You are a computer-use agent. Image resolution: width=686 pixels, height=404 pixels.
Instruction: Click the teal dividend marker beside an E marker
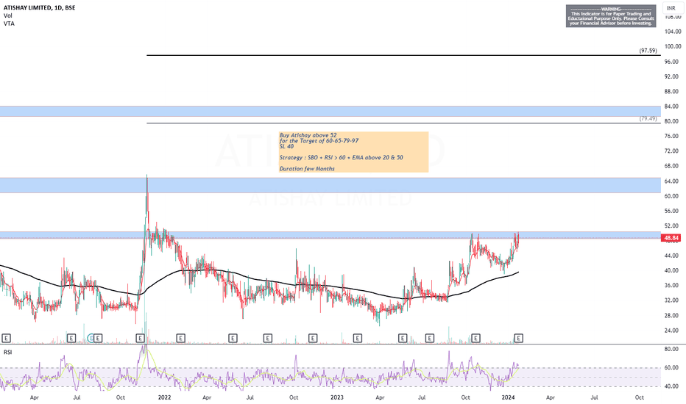91,338
